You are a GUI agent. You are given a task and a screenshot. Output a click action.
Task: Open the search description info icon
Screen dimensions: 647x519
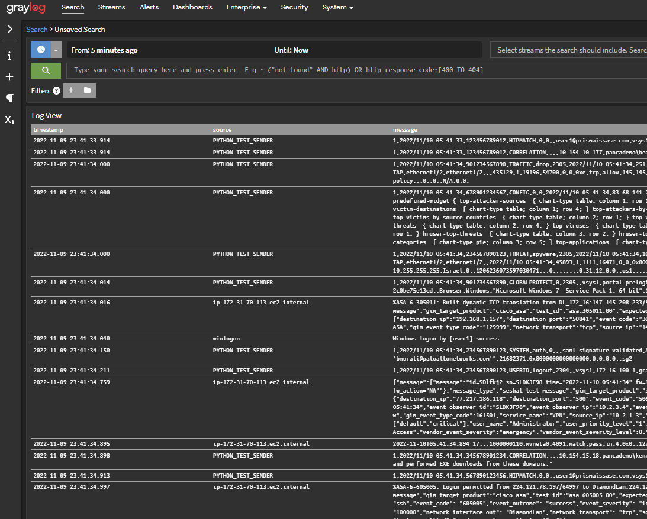[x=9, y=56]
